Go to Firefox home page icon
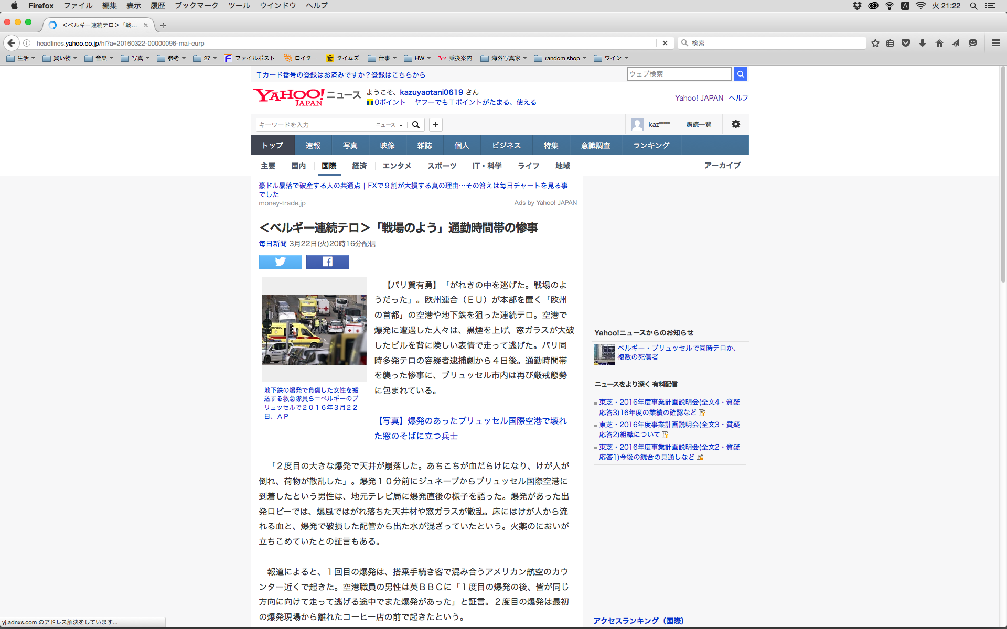The height and width of the screenshot is (629, 1007). tap(939, 43)
